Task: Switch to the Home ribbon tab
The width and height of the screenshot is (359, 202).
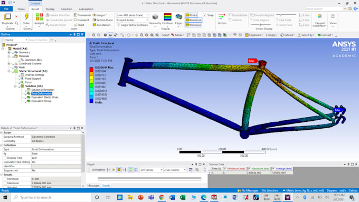Action: pos(21,9)
